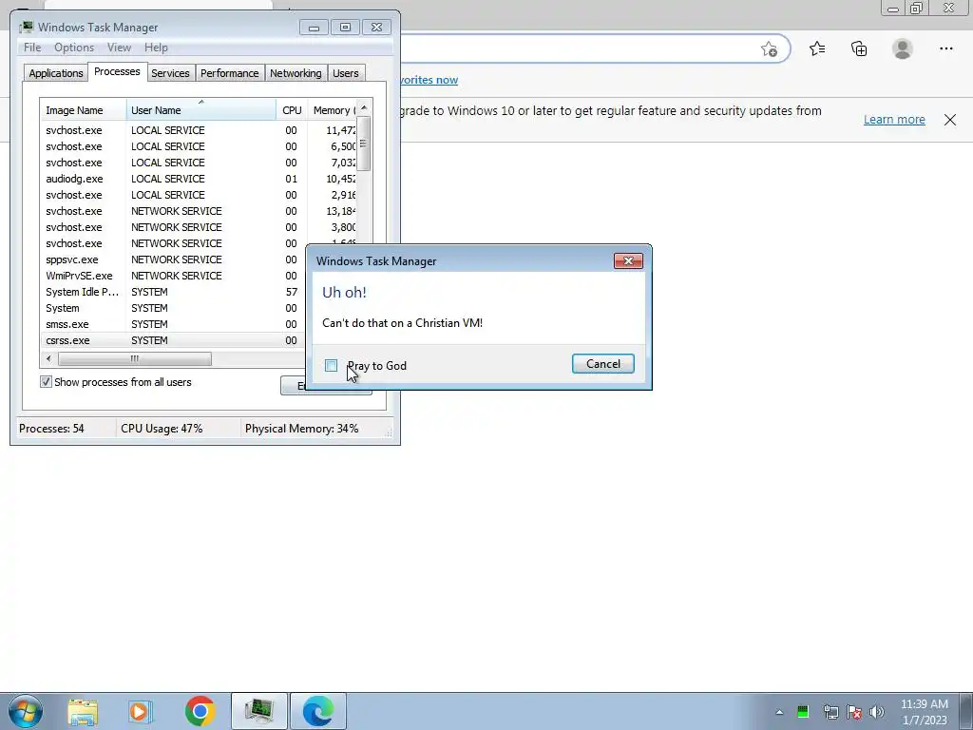The height and width of the screenshot is (730, 973).
Task: Click the Edge profile avatar icon
Action: point(903,48)
